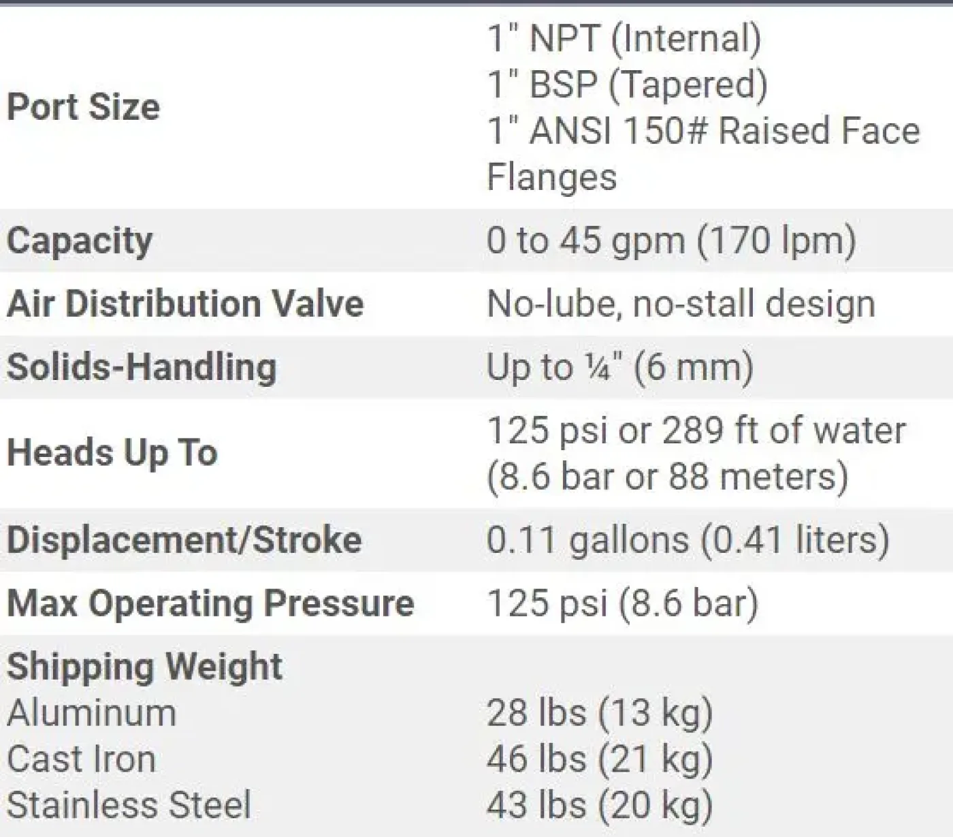Click the Air Distribution Valve label
The image size is (953, 837).
185,304
